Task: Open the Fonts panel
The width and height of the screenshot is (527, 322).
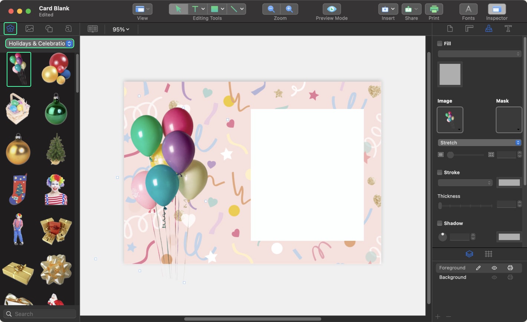Action: click(x=468, y=9)
